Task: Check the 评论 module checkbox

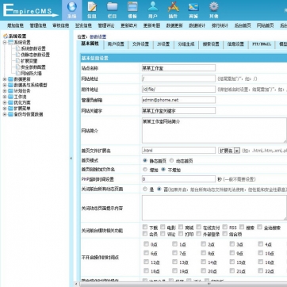Action: pos(163,234)
